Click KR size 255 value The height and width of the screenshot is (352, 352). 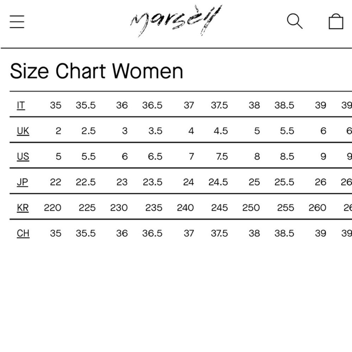point(285,208)
